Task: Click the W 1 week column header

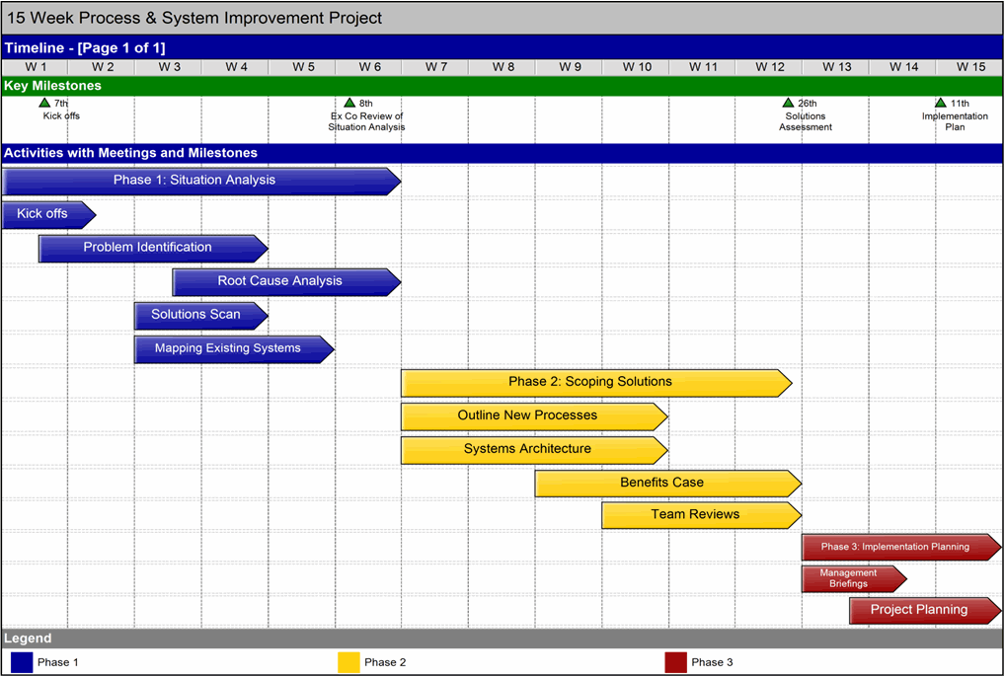Action: coord(36,67)
